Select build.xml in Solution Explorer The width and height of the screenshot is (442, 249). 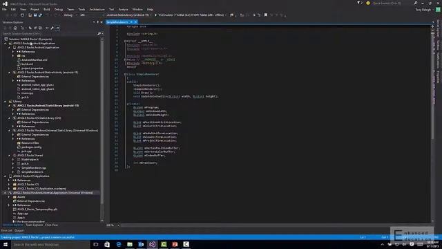click(x=27, y=64)
